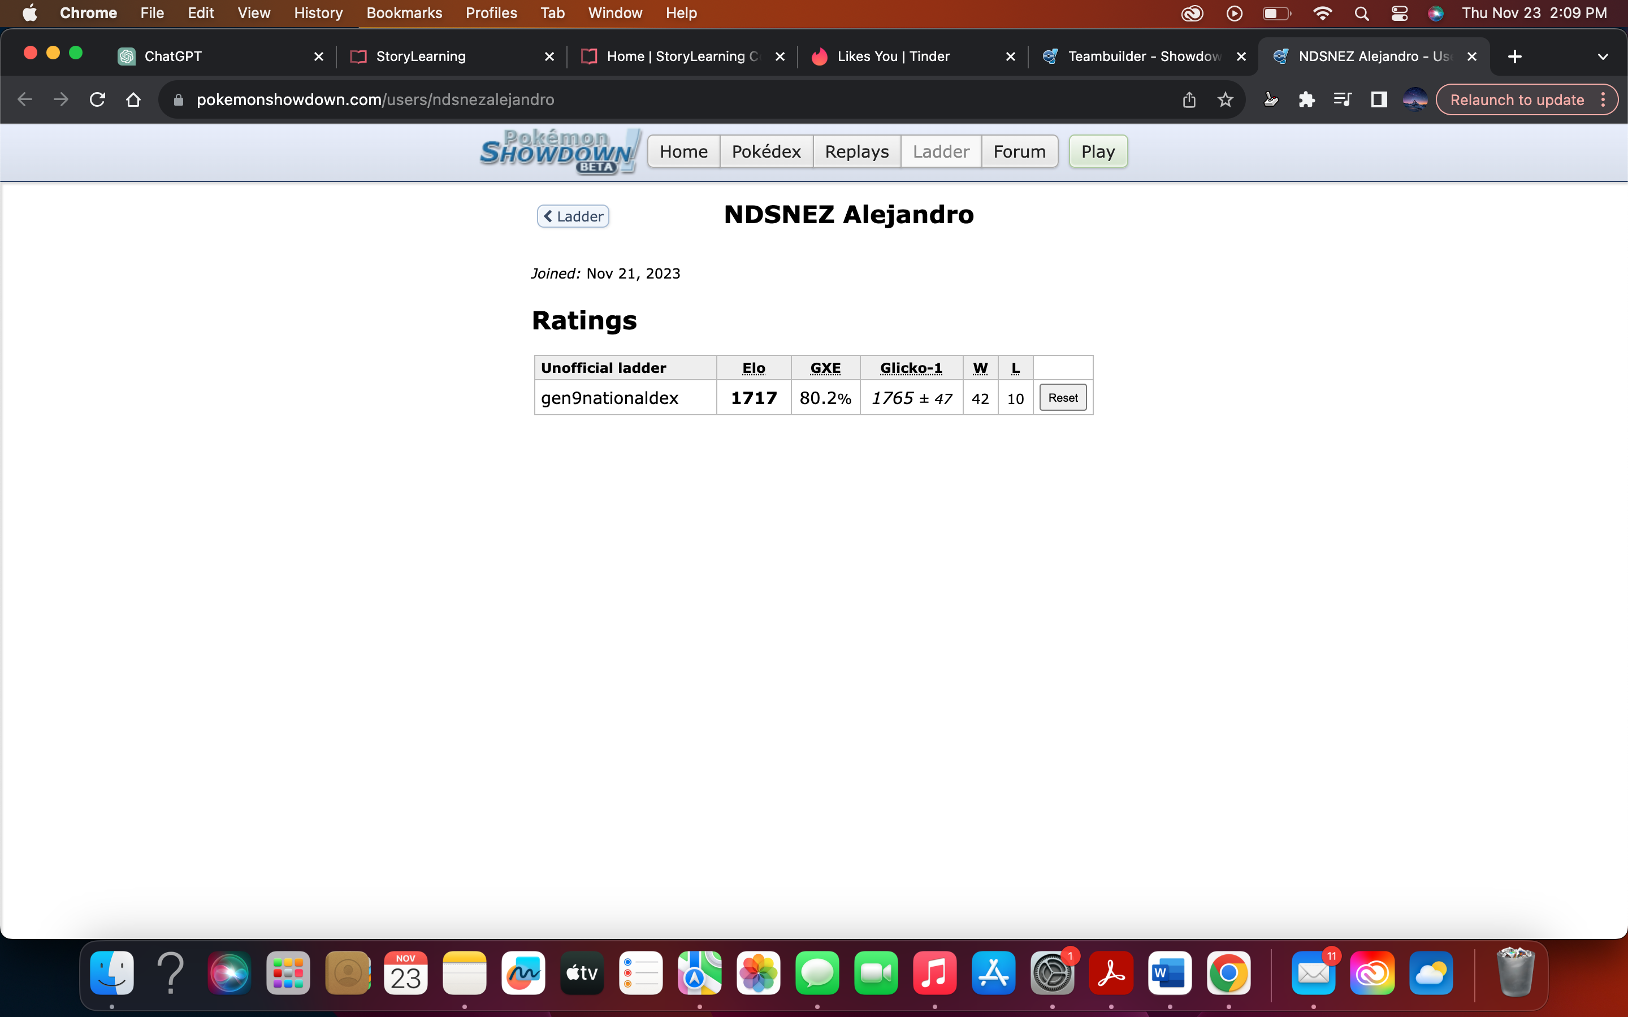Bookmark this page with the star icon
This screenshot has height=1017, width=1628.
tap(1225, 99)
